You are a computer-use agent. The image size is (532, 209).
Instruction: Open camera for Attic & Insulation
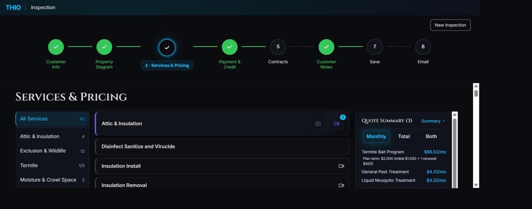pyautogui.click(x=318, y=124)
